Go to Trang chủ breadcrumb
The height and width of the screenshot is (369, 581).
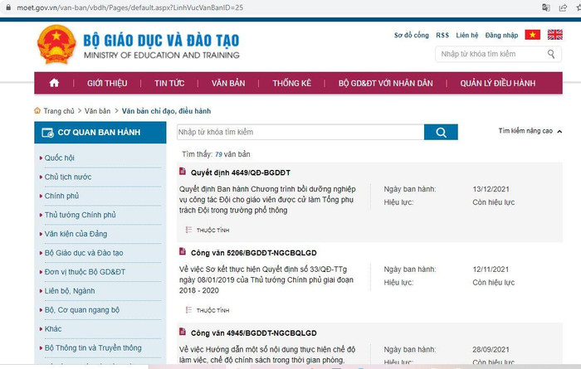(x=59, y=111)
